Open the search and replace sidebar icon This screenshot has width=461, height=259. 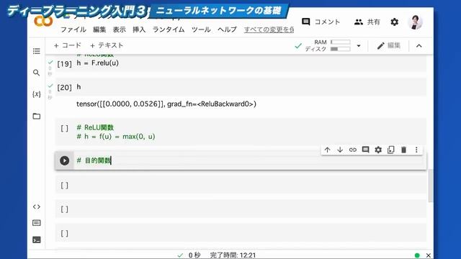[x=37, y=73]
